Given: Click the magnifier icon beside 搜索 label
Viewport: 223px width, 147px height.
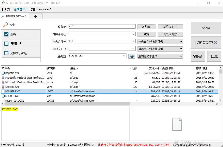Looking at the screenshot, I should point(5,25).
